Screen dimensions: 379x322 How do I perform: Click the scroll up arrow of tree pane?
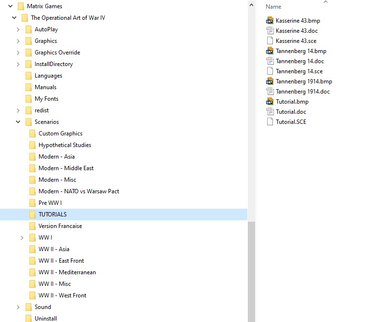click(251, 5)
